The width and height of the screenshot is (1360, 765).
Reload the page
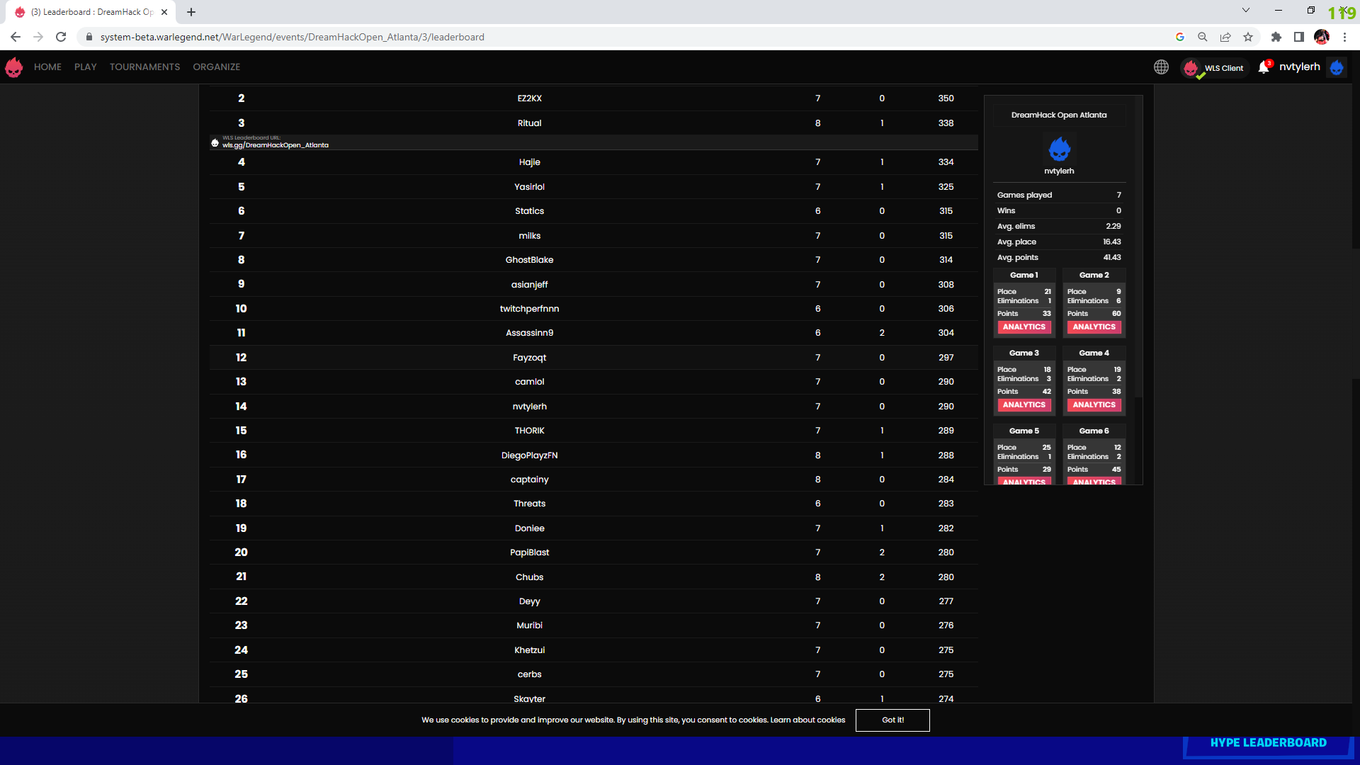click(x=61, y=37)
